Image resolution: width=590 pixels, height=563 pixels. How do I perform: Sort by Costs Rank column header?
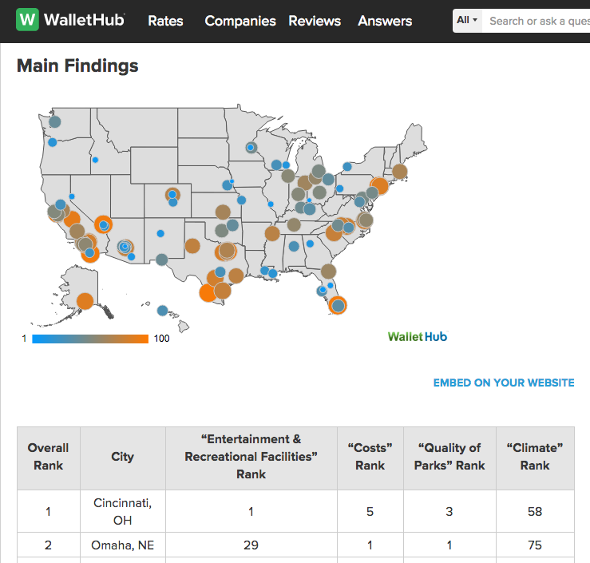point(370,458)
